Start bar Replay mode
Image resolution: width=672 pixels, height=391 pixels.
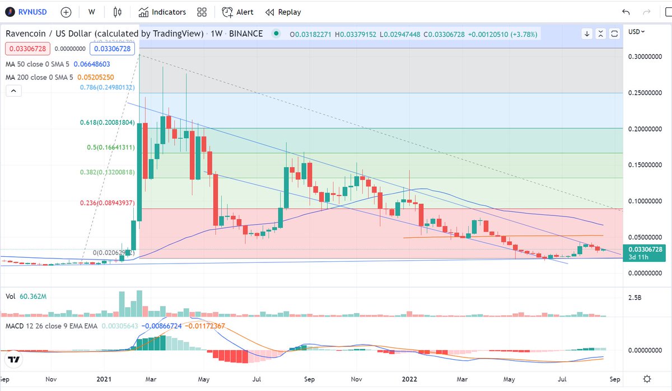283,12
